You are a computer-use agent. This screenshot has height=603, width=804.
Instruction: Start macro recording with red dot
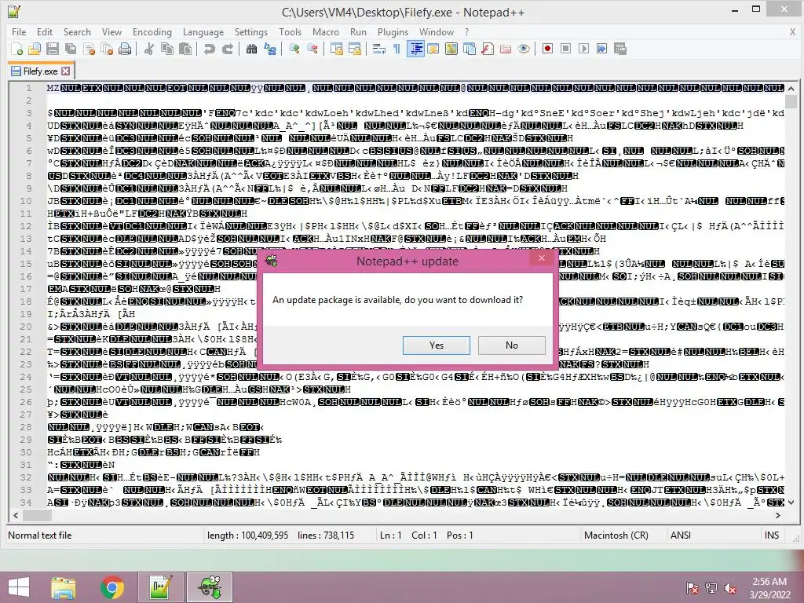pos(547,49)
